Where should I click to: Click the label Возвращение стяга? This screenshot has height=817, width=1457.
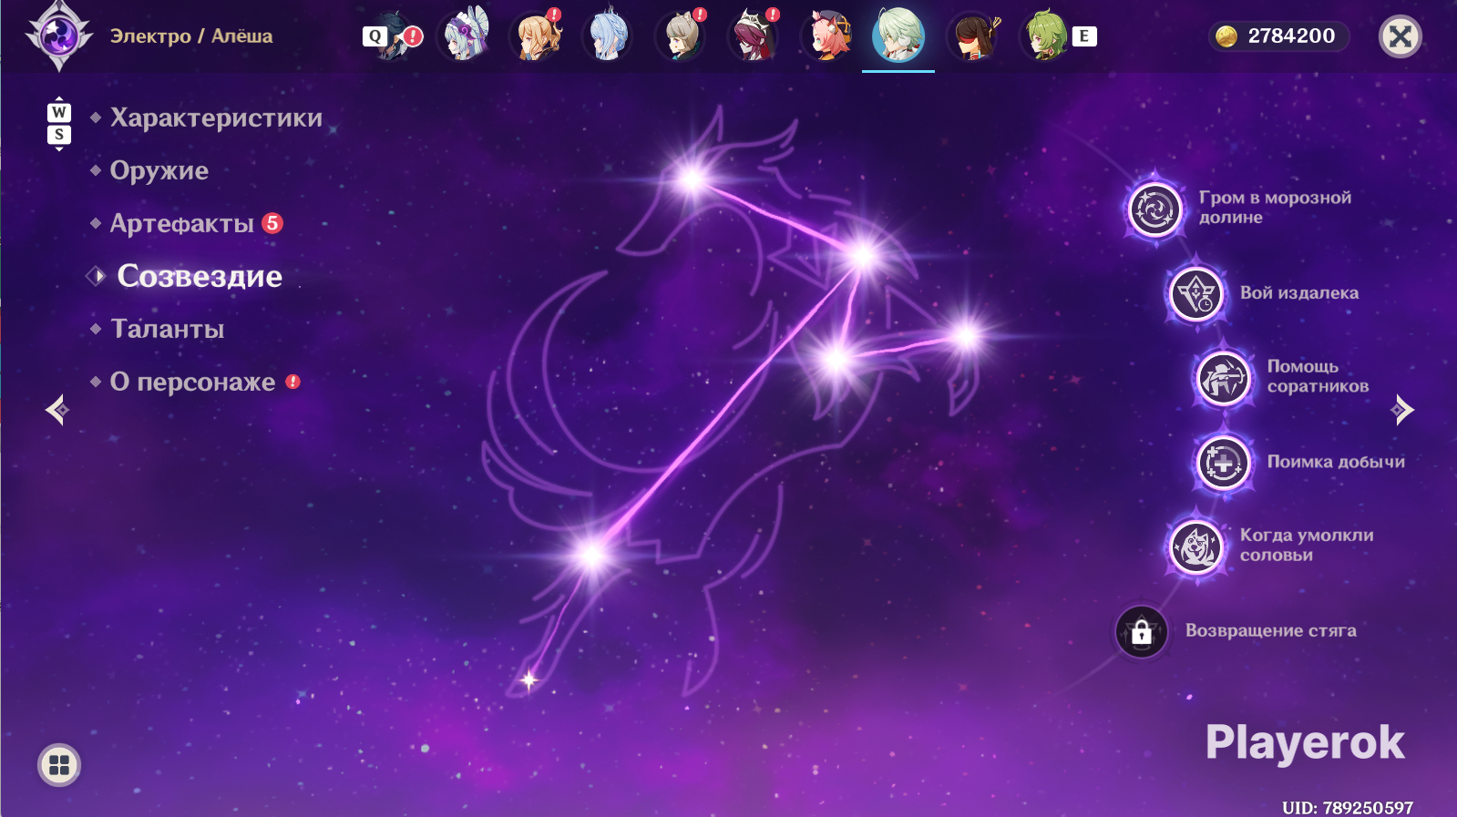coord(1271,630)
